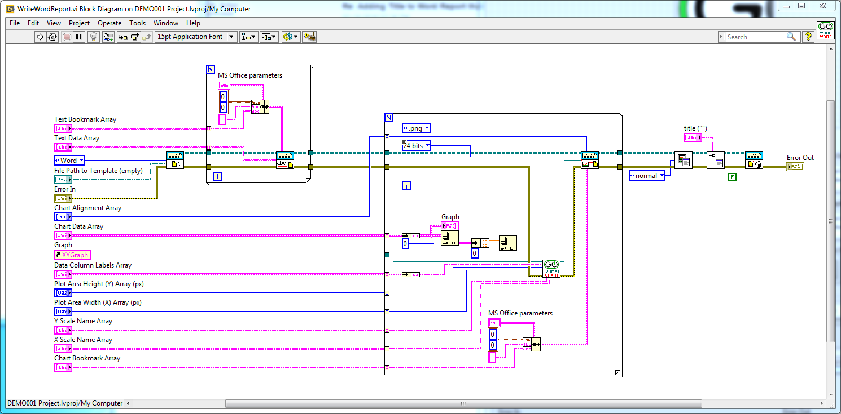Open the Tools menu
This screenshot has width=841, height=414.
137,23
